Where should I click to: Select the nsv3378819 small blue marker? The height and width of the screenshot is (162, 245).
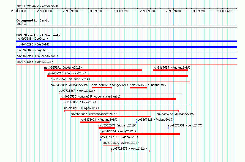[100, 140]
